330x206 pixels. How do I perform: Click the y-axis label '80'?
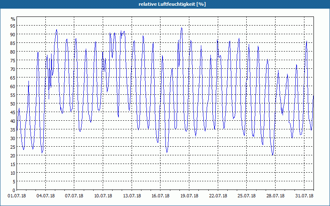tap(13, 52)
